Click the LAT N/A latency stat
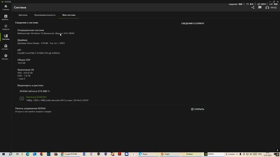Image resolution: width=280 pixels, height=157 pixels. [x=273, y=4]
